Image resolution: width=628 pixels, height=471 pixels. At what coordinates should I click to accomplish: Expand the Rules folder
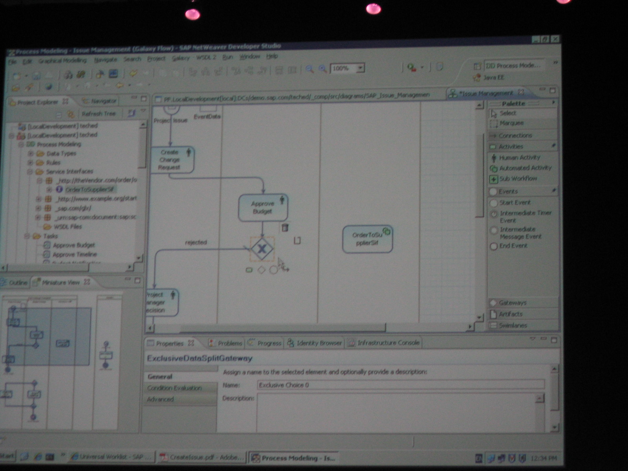pos(30,162)
